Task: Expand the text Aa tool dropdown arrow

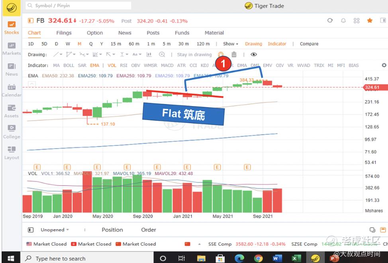Action: pos(140,54)
